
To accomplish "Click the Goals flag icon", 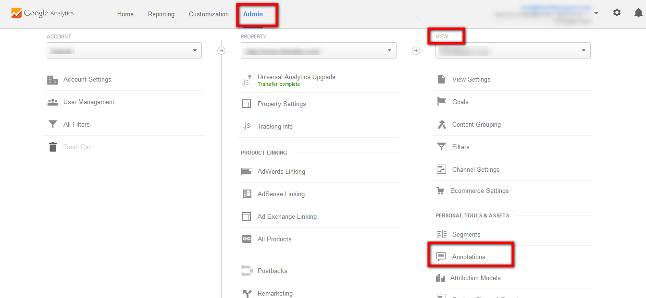I will (441, 102).
